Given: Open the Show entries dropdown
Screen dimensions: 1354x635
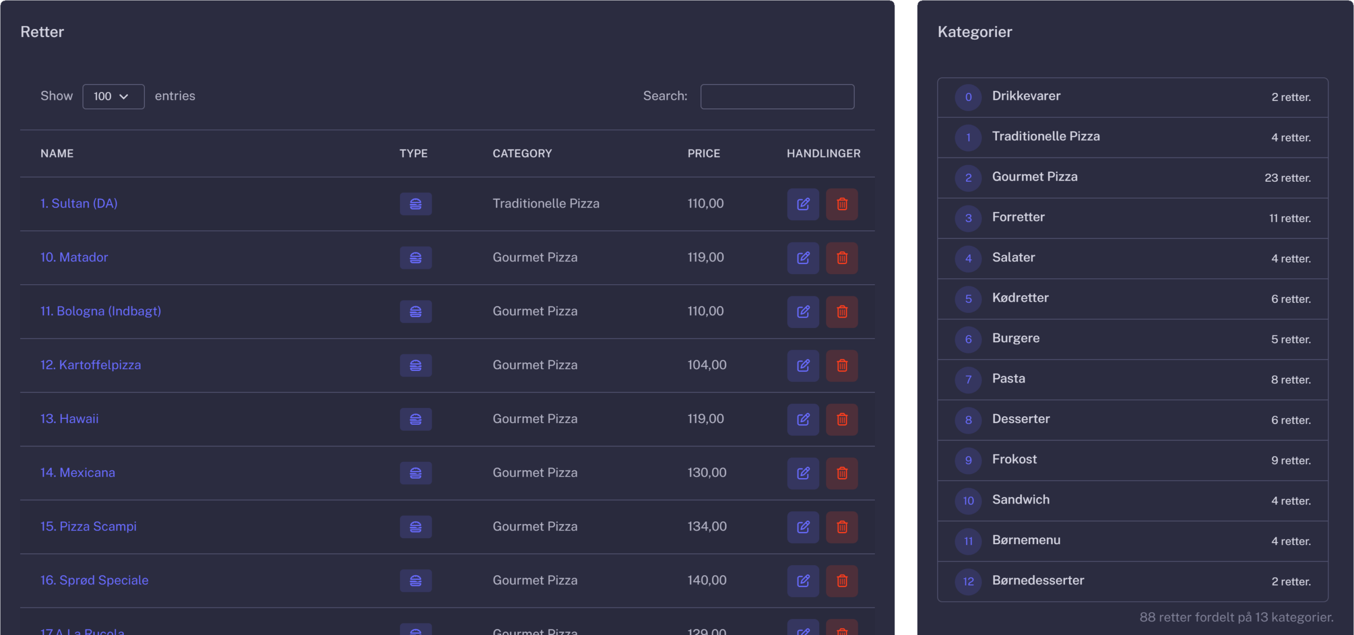Looking at the screenshot, I should [113, 97].
